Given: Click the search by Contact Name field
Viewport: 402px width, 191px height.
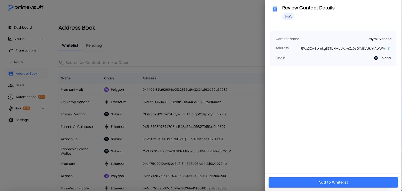Looking at the screenshot, I should 161,63.
